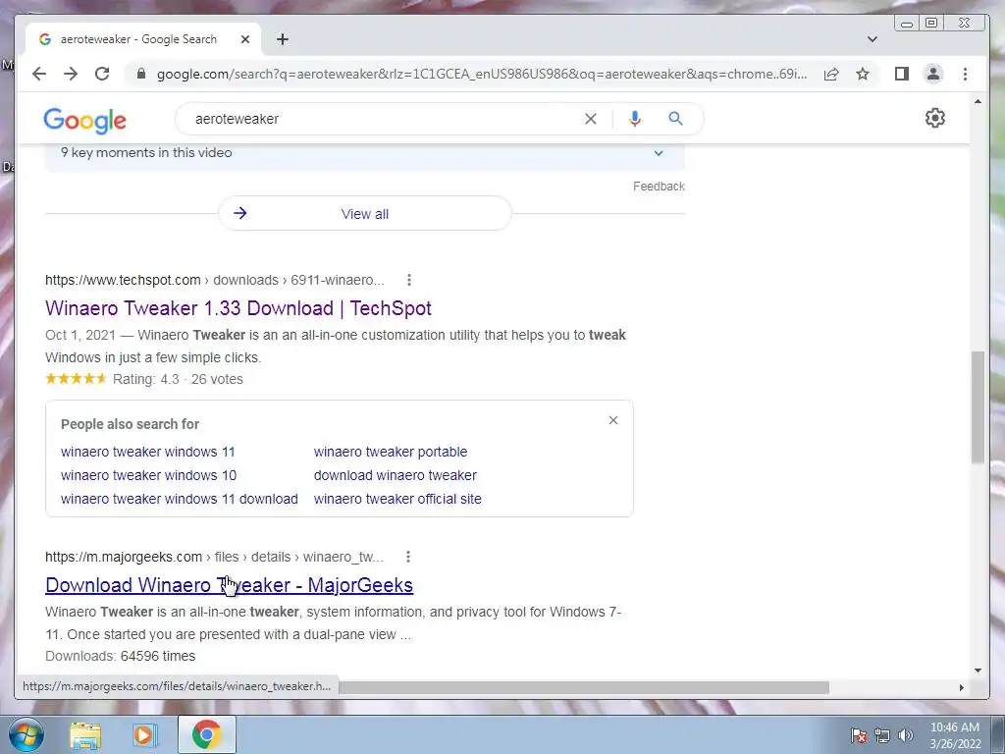Open options for the MajorGeeks result
This screenshot has width=1005, height=754.
[408, 557]
